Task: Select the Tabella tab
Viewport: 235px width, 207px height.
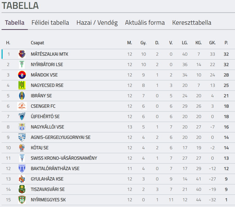Action: [x=15, y=23]
